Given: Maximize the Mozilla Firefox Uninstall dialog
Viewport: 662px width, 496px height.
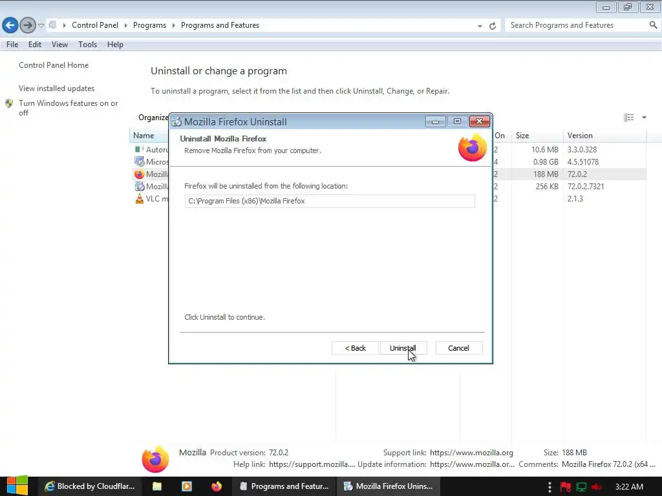Looking at the screenshot, I should [457, 121].
